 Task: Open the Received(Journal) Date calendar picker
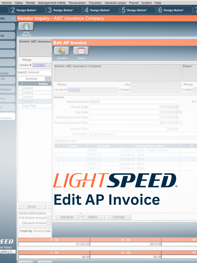[x=177, y=117]
